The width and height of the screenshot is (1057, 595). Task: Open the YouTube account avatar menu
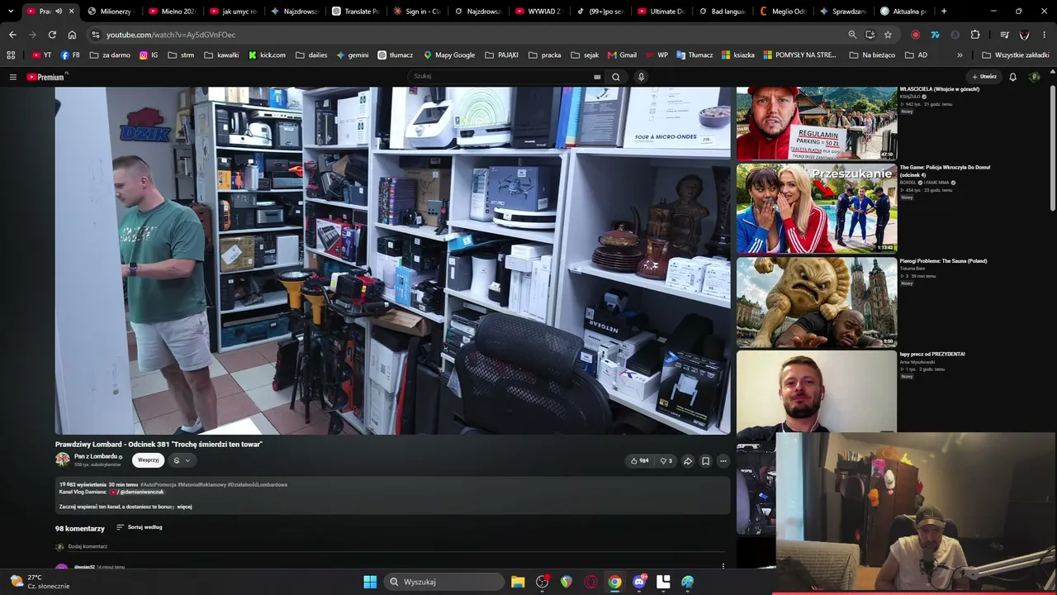click(x=1034, y=77)
